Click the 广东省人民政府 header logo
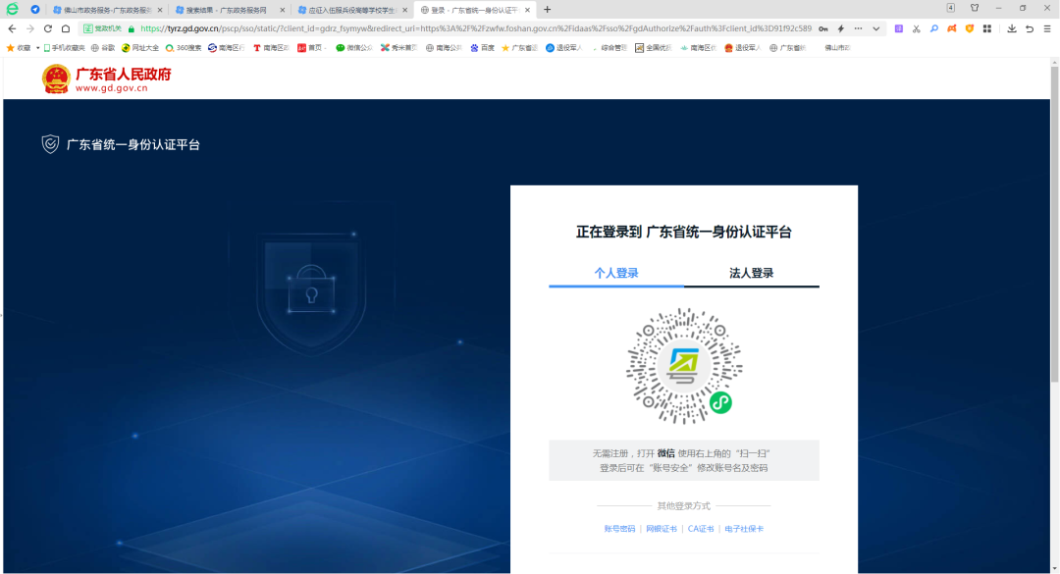 [106, 79]
